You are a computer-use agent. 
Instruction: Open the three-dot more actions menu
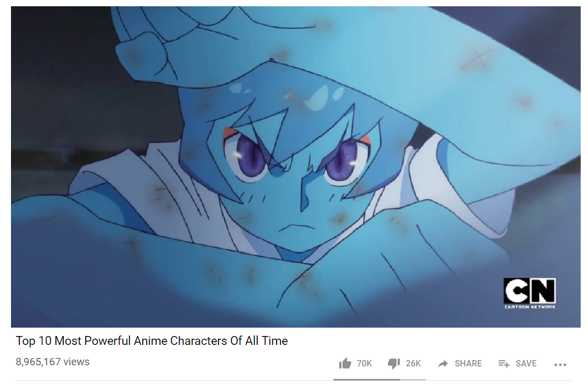560,364
